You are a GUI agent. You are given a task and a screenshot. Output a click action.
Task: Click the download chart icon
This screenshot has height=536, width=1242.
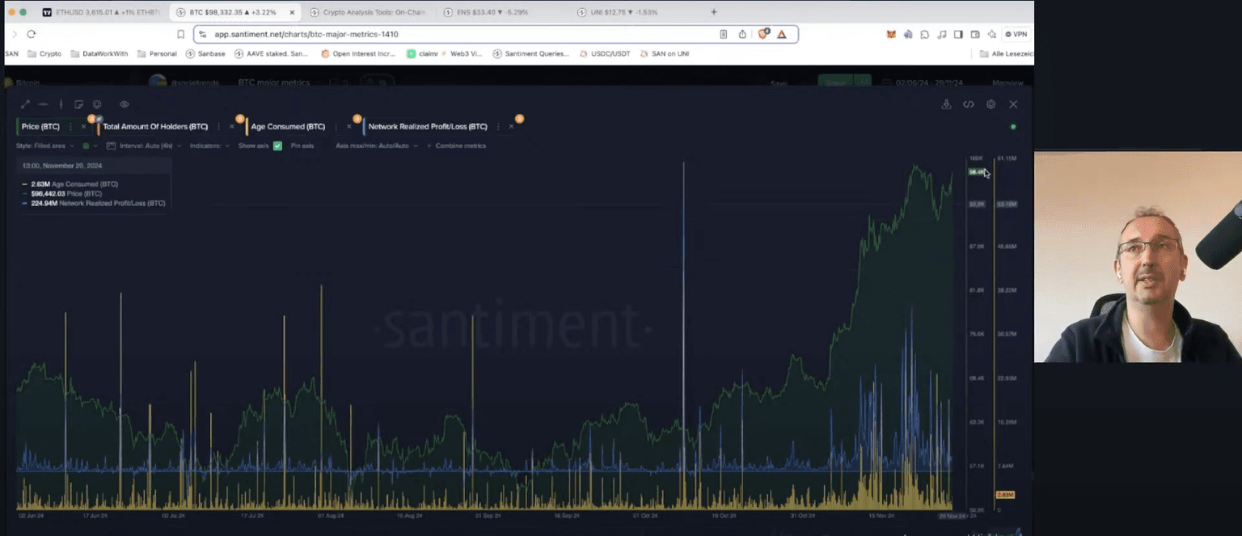pos(946,104)
